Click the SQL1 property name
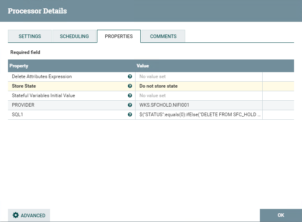Viewport: 302px width, 222px height. click(17, 115)
